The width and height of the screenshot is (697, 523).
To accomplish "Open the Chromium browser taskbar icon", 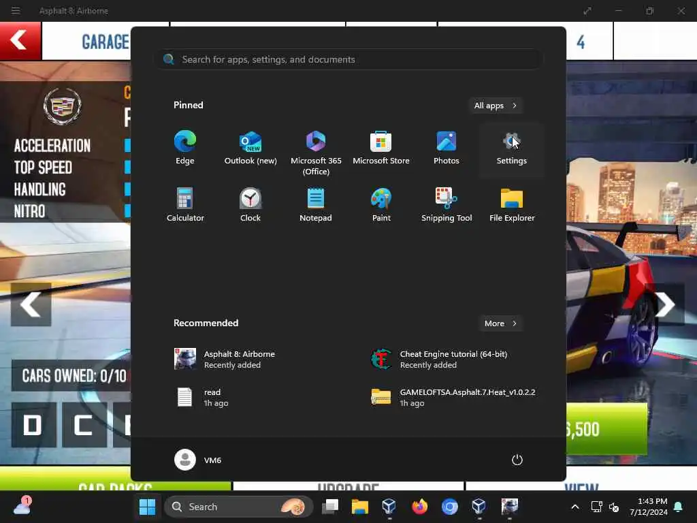I will click(449, 507).
